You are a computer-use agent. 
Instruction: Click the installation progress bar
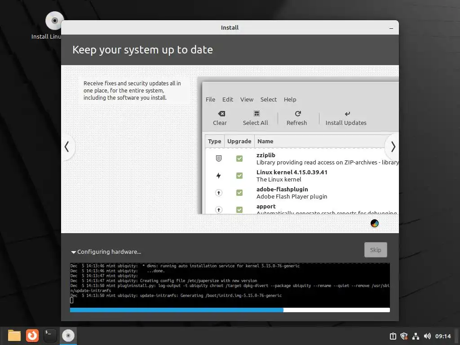230,310
